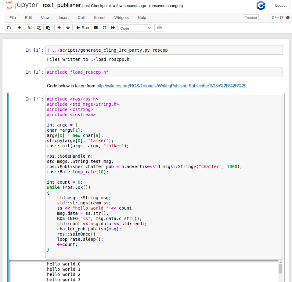Open the wiki.ros.org tutorial link

(171, 86)
